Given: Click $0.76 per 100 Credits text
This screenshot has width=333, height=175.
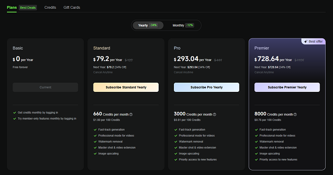Looking at the screenshot, I should point(268,120).
